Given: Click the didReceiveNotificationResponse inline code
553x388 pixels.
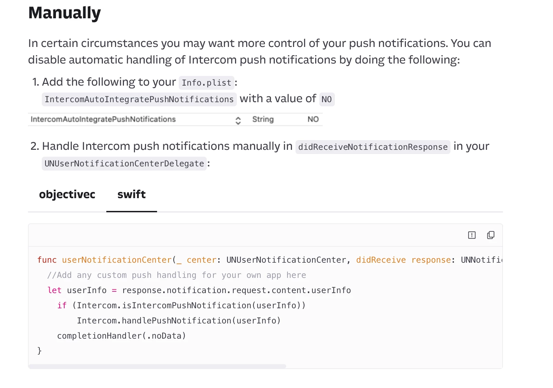Looking at the screenshot, I should 373,147.
